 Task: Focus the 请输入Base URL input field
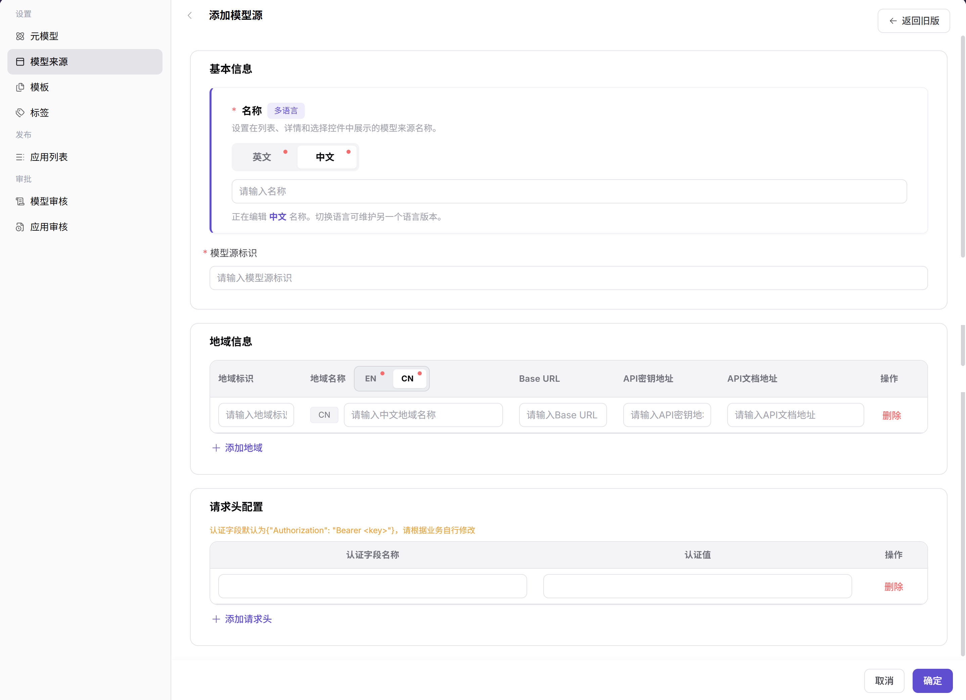click(563, 415)
